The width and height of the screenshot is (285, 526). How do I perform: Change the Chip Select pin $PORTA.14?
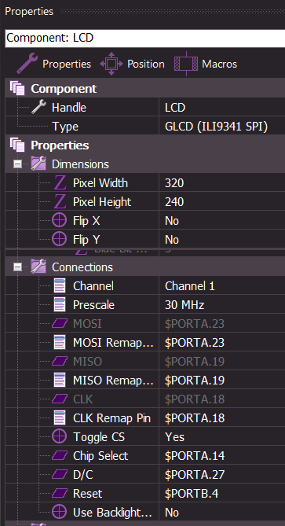tap(222, 455)
